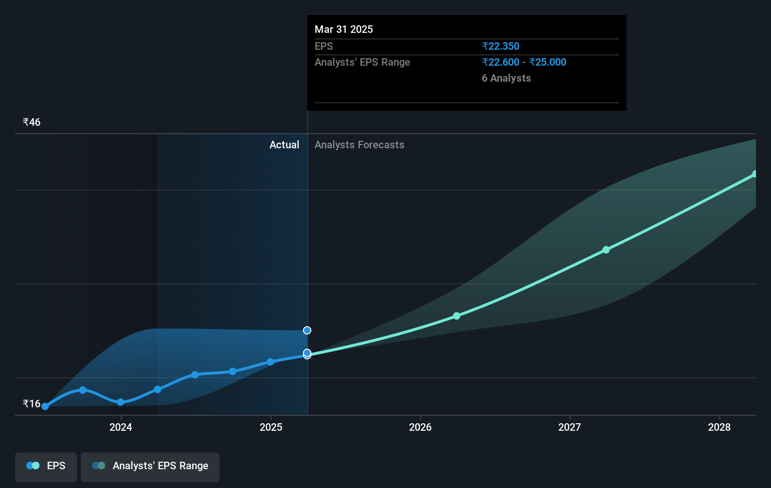Click the 2028 x-axis label
This screenshot has height=488, width=771.
[x=719, y=427]
